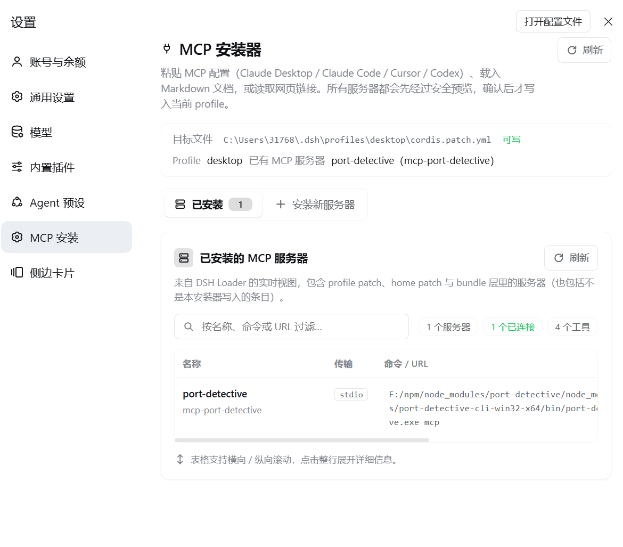
Task: Click the plug icon next to MCP 安装器
Action: tap(167, 50)
